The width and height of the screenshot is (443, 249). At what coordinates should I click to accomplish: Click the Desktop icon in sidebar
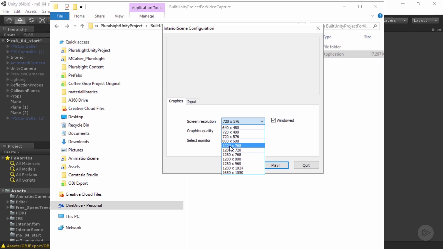pyautogui.click(x=64, y=117)
